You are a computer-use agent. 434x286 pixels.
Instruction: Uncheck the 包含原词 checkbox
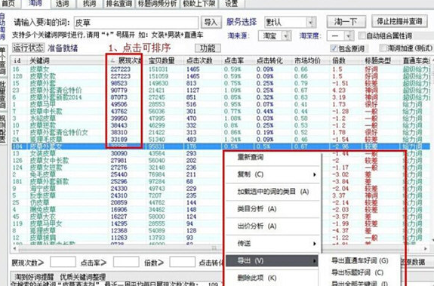(x=334, y=49)
